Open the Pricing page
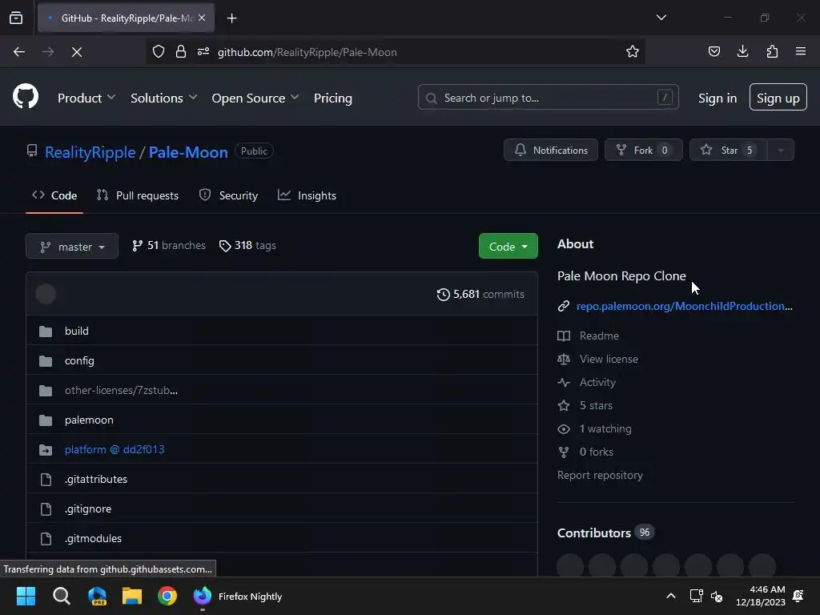 point(332,98)
